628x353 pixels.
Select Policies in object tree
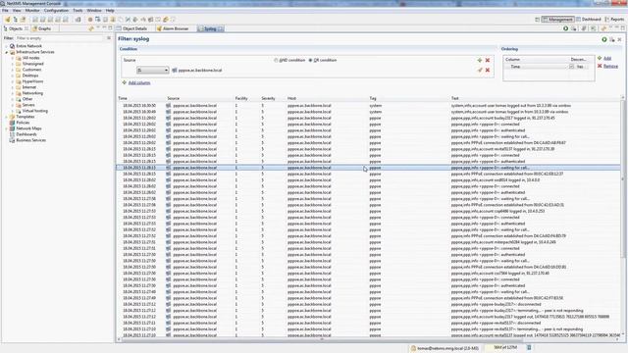tap(23, 123)
